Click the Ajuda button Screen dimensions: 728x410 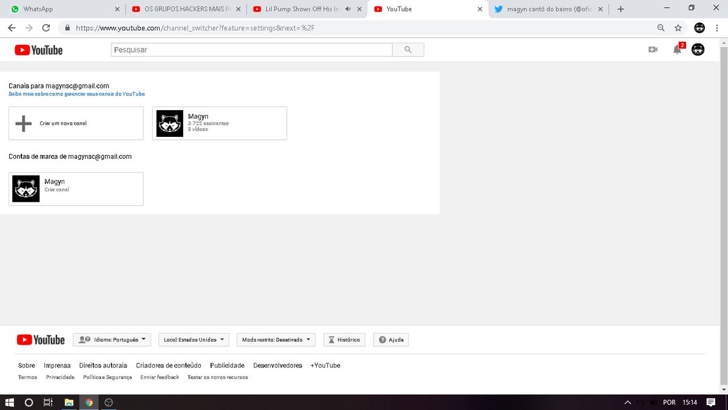[391, 340]
